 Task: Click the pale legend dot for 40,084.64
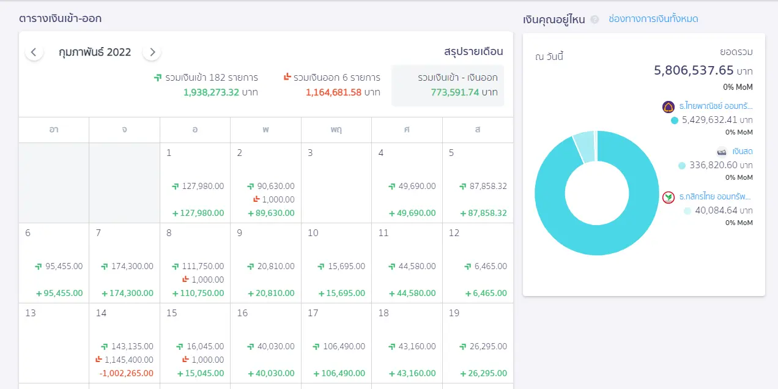[x=687, y=211]
